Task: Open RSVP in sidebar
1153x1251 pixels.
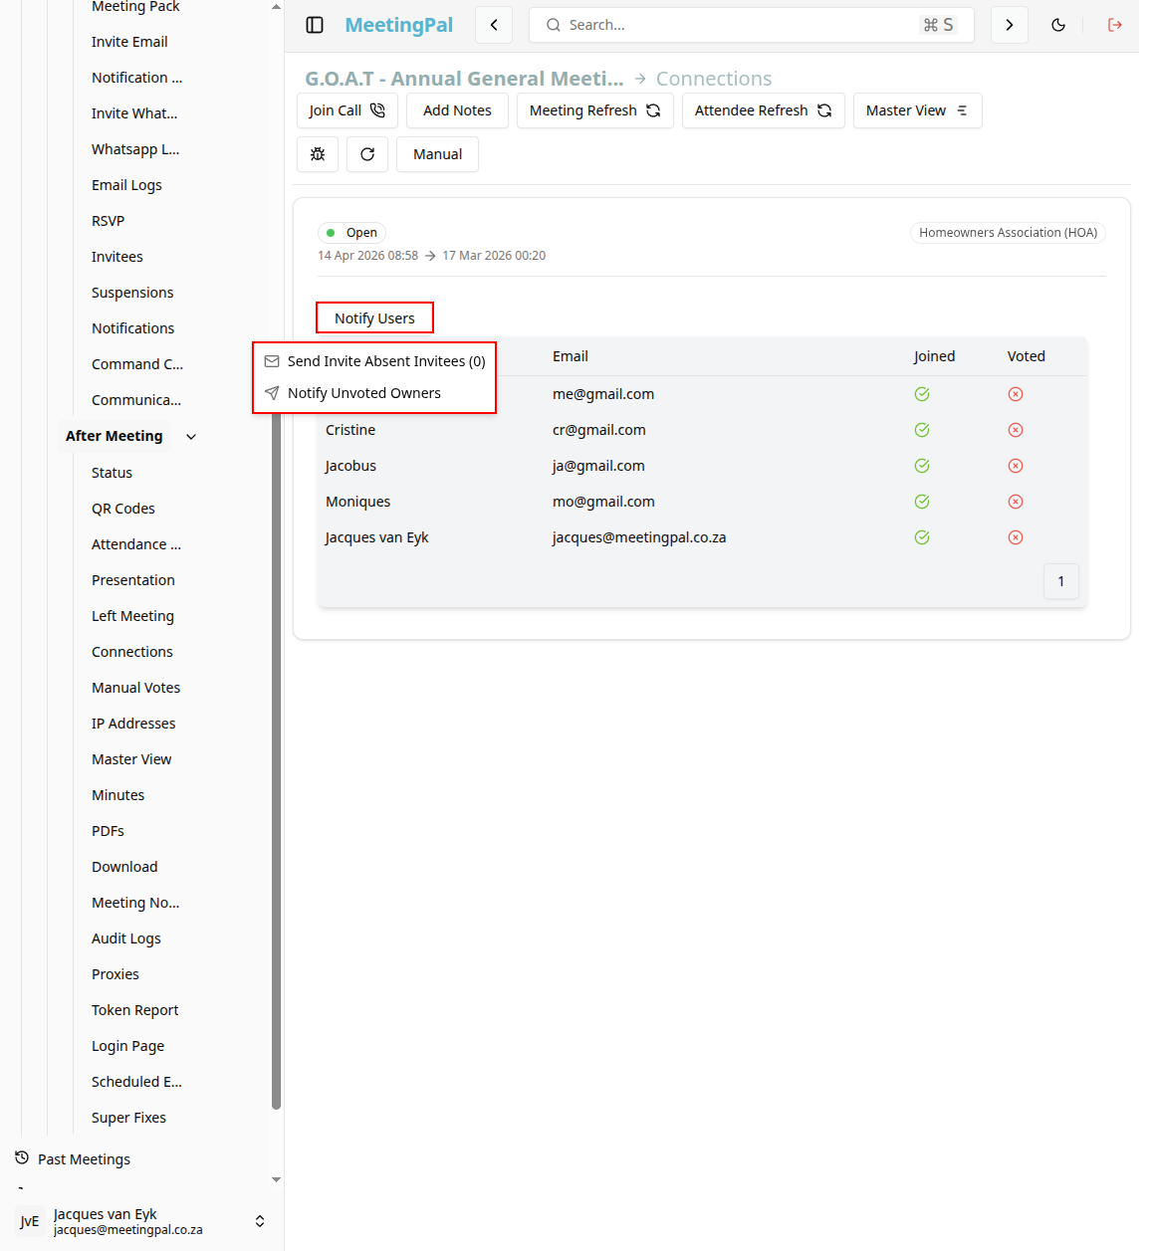Action: click(108, 221)
